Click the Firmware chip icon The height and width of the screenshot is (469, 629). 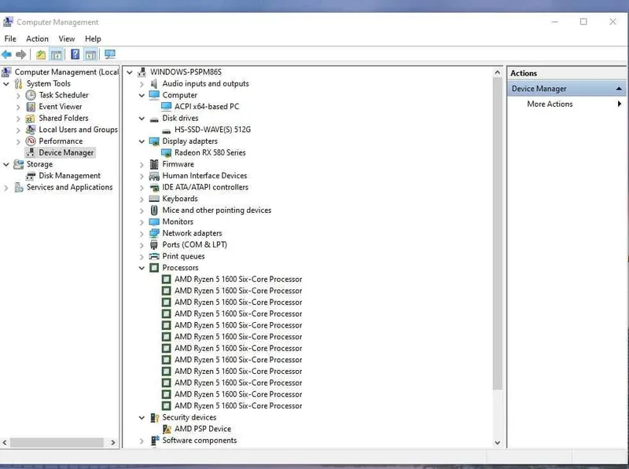[x=154, y=164]
